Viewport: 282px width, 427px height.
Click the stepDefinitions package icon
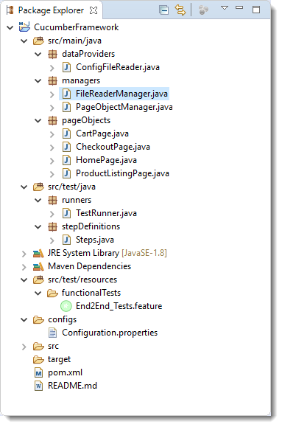point(52,226)
